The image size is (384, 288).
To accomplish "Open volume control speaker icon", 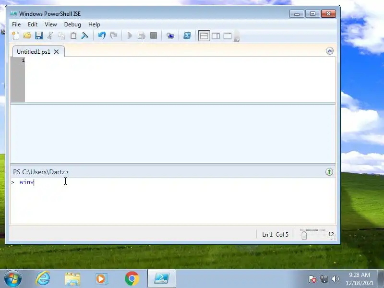I will pyautogui.click(x=335, y=279).
